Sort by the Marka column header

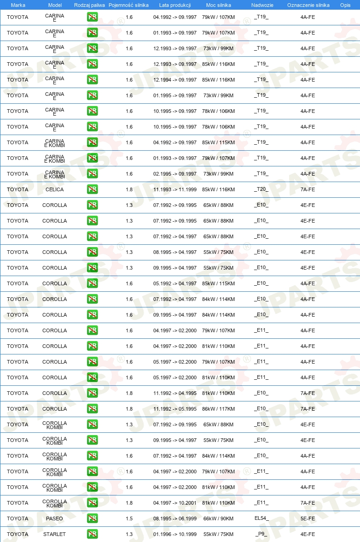click(18, 5)
